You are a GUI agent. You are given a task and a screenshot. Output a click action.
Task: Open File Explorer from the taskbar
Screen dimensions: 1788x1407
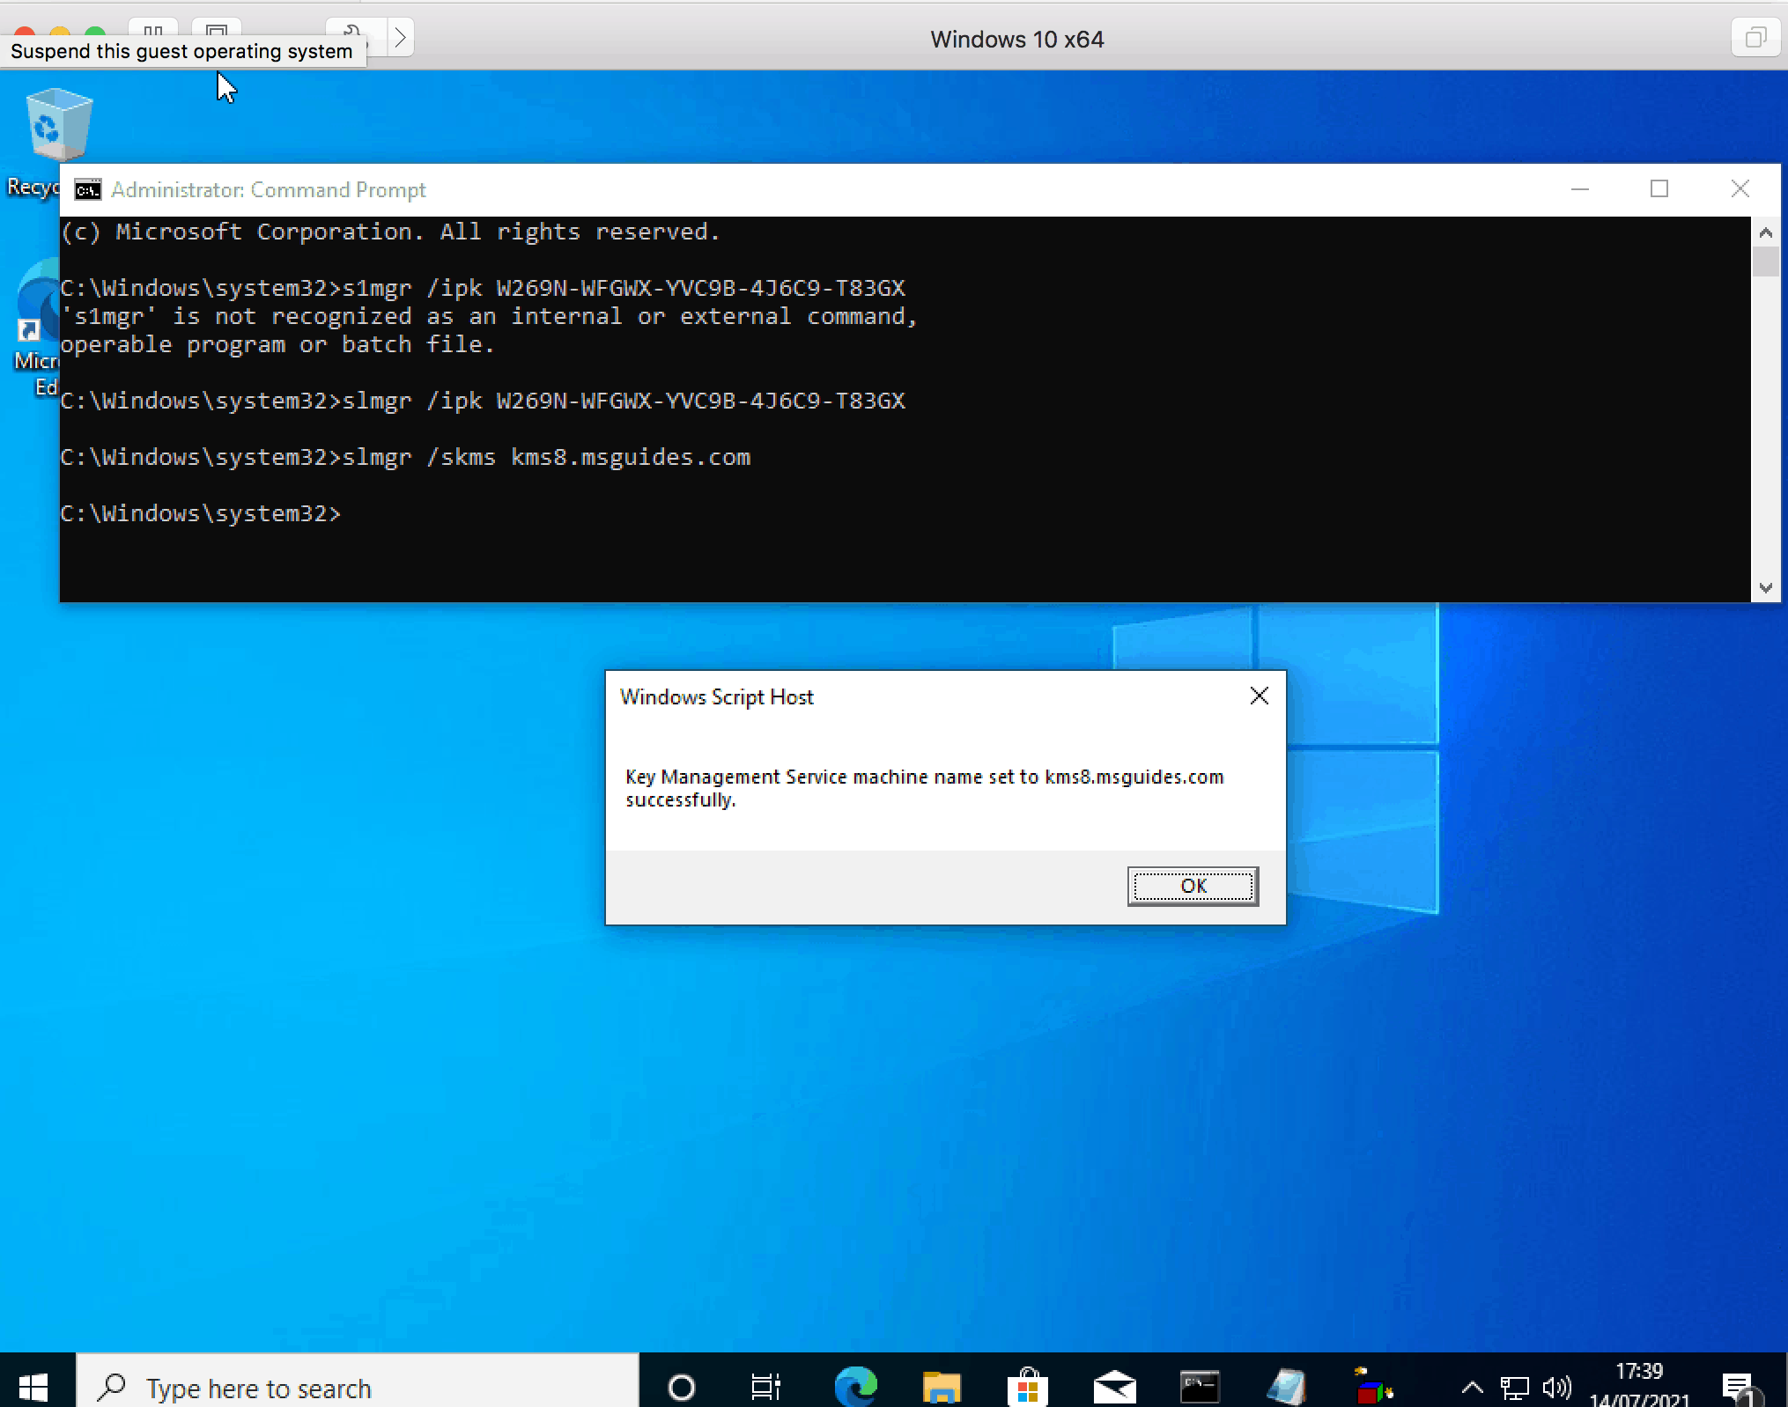pyautogui.click(x=941, y=1387)
